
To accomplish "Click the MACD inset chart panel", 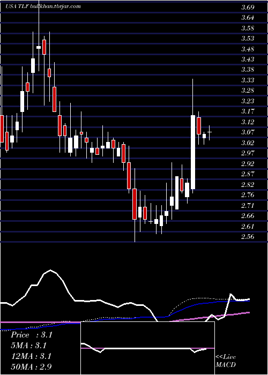I will [147, 348].
